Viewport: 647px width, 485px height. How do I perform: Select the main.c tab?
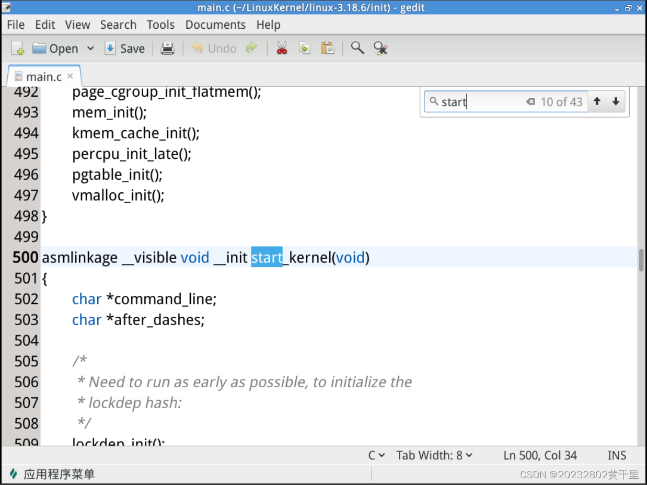[x=44, y=77]
